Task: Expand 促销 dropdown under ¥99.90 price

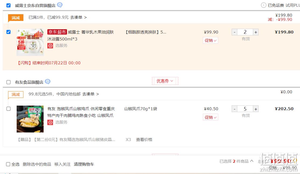Action: 210,40
